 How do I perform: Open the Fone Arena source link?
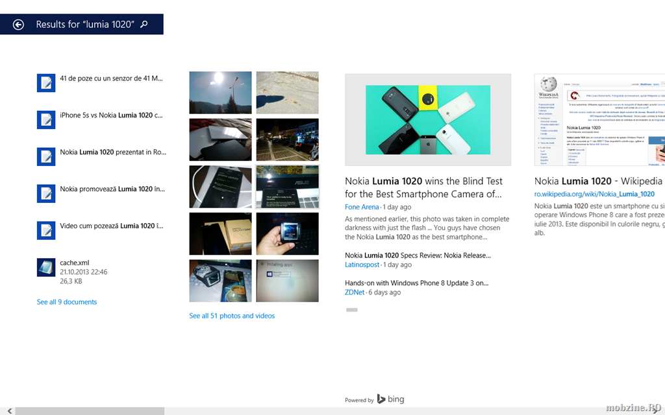362,207
